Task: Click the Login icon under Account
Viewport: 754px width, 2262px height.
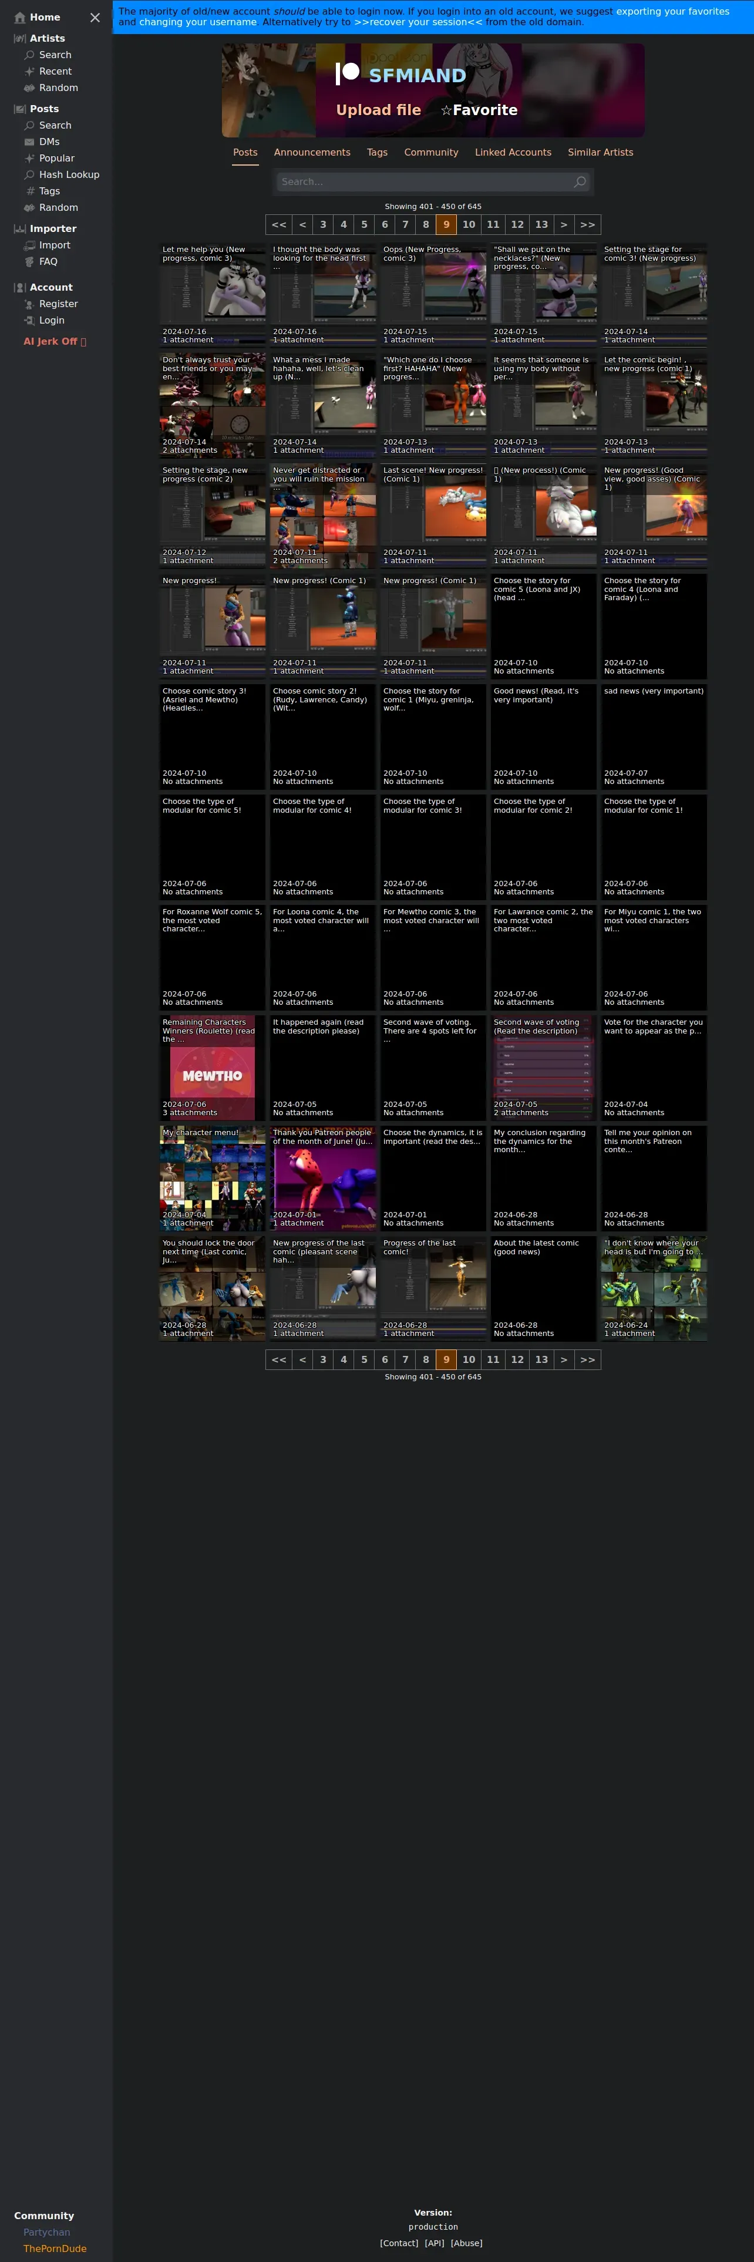Action: (x=29, y=321)
